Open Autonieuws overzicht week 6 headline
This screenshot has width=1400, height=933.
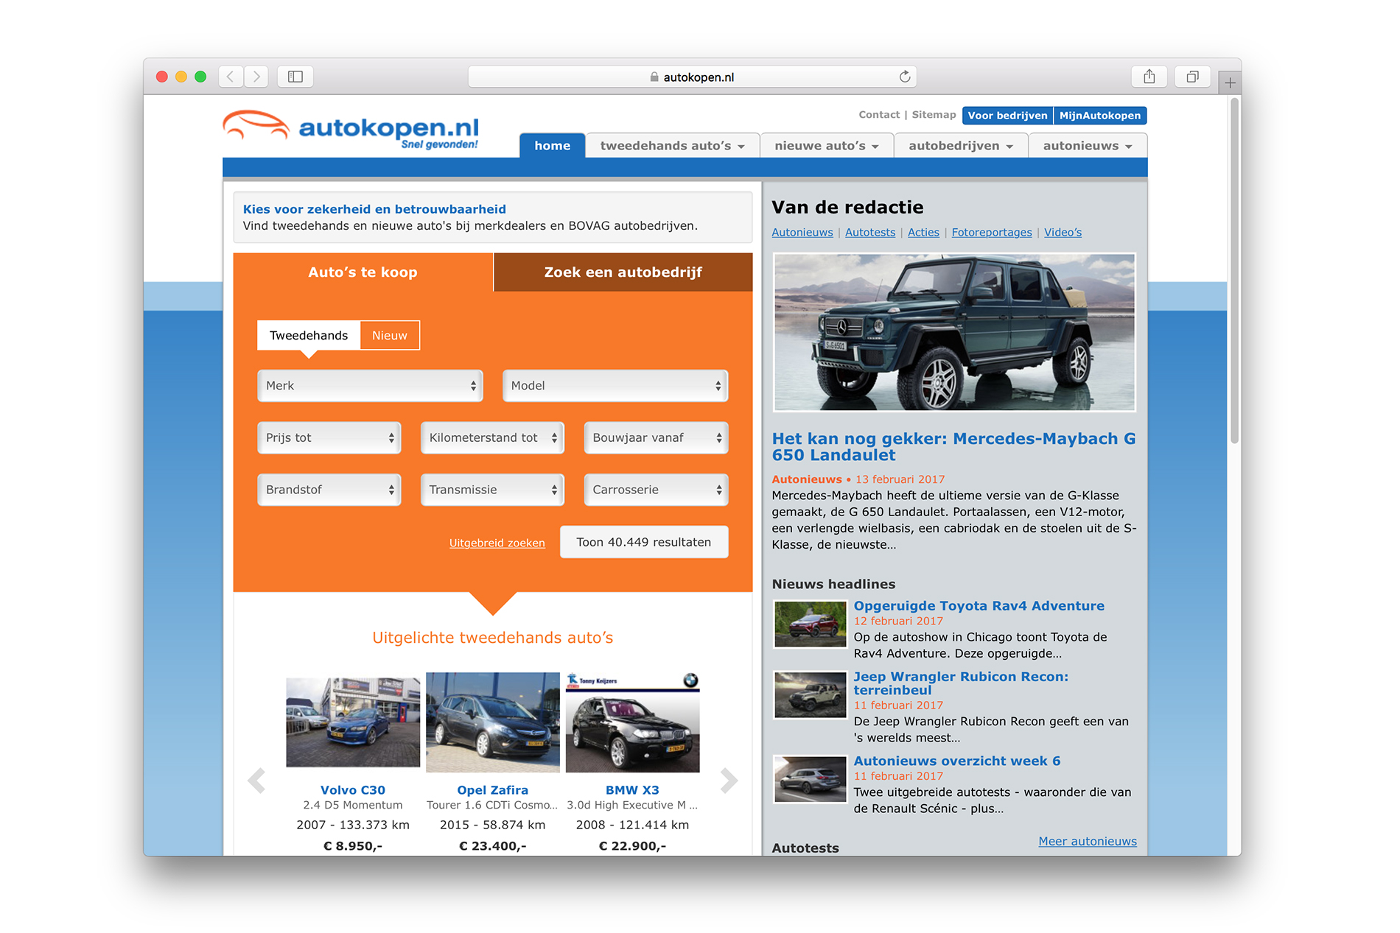[x=957, y=761]
